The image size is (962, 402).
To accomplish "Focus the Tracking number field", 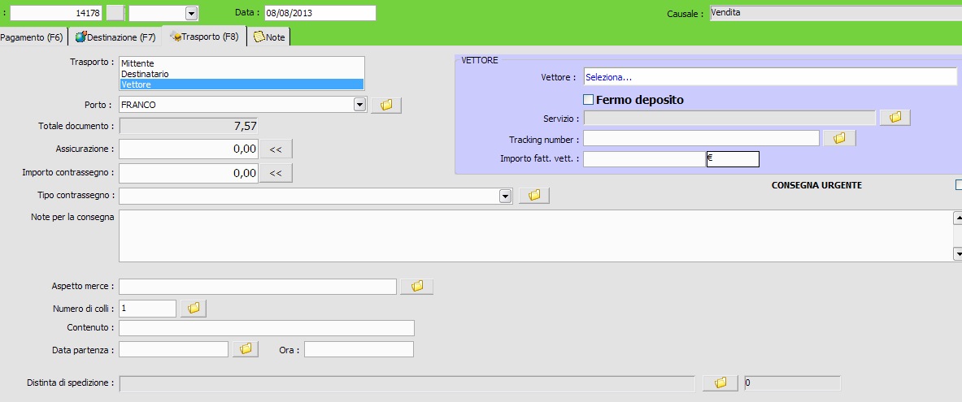I will coord(701,139).
